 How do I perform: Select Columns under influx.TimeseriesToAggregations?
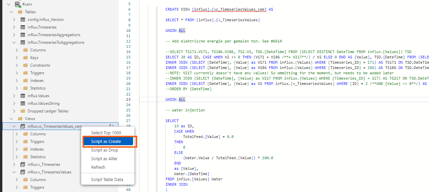tap(38, 50)
